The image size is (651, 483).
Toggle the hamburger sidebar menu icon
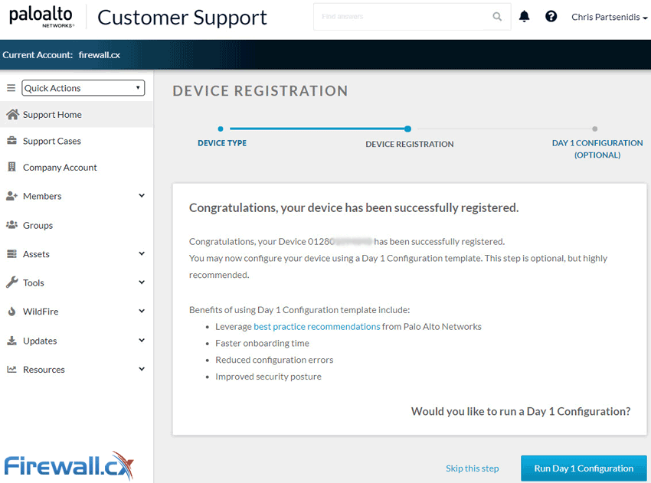pos(11,88)
